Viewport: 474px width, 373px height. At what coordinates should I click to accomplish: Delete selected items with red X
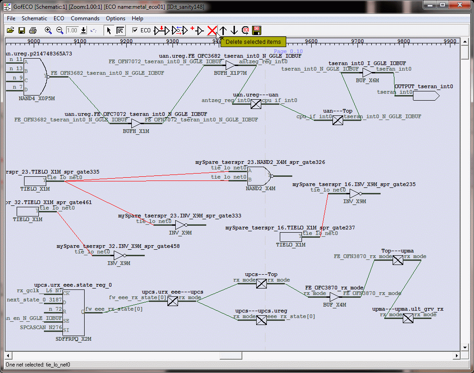click(212, 30)
